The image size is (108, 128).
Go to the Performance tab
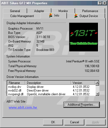pos(90,11)
